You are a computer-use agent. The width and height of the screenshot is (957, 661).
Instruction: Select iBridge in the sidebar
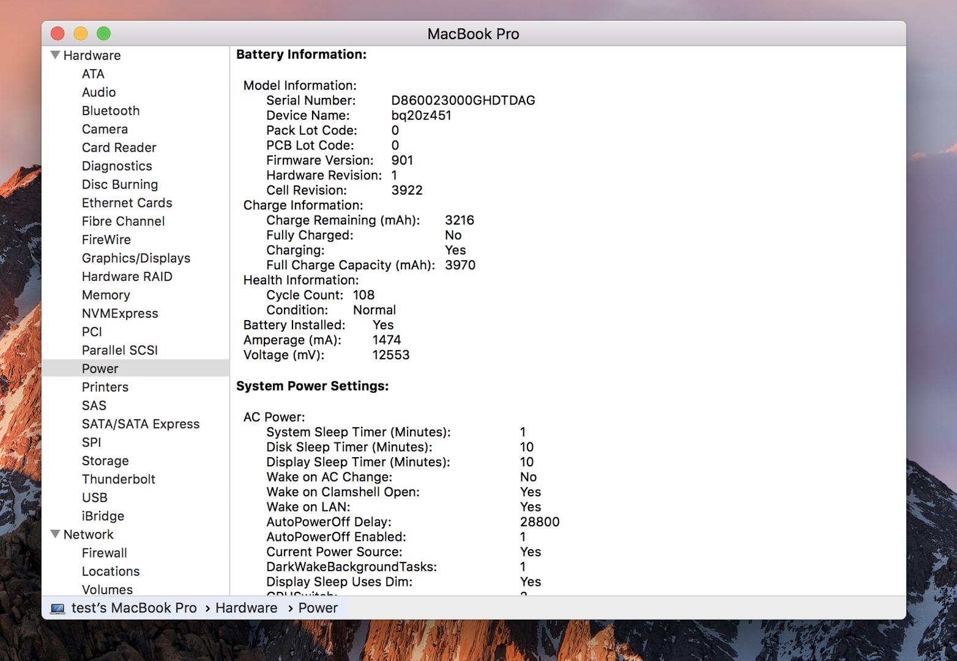pyautogui.click(x=103, y=516)
